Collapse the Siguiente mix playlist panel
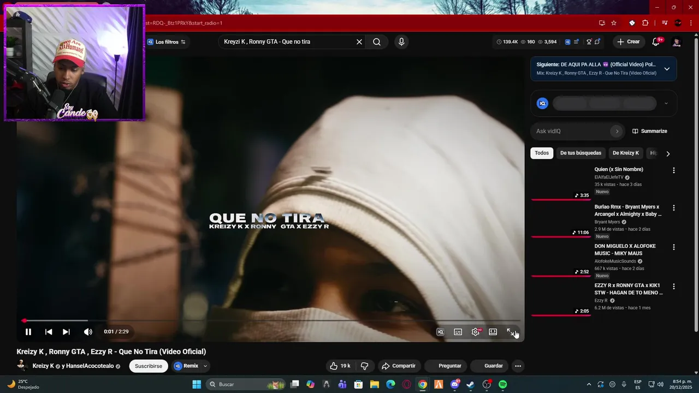 pos(667,69)
